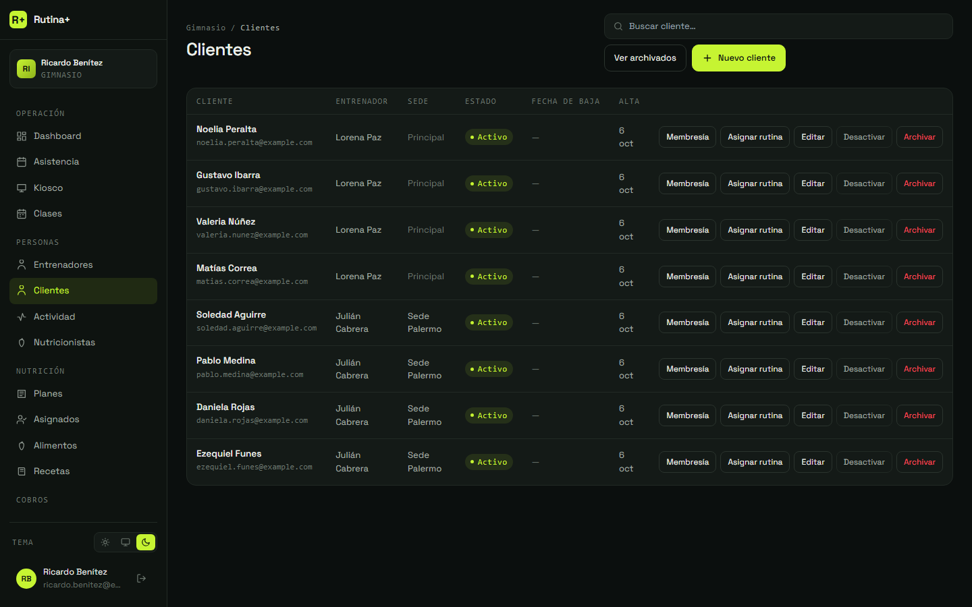Viewport: 972px width, 607px height.
Task: Switch theme to light mode (sun)
Action: (105, 542)
